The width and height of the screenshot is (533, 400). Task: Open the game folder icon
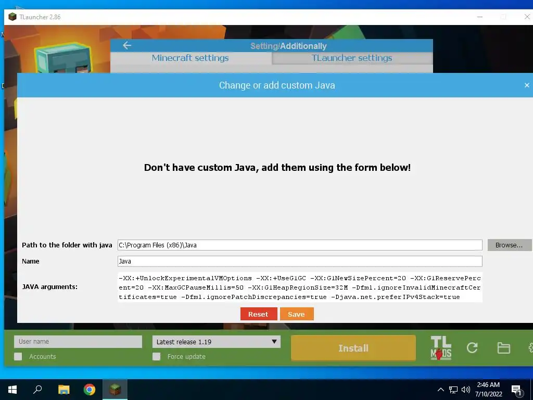503,348
